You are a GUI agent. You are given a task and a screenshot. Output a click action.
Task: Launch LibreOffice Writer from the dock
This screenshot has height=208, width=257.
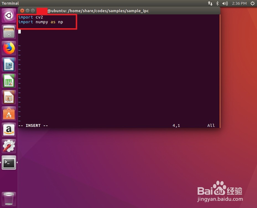click(x=9, y=64)
